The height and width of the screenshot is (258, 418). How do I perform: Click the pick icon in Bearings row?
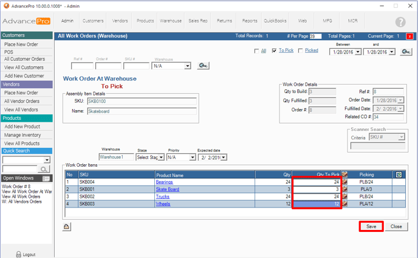click(344, 181)
